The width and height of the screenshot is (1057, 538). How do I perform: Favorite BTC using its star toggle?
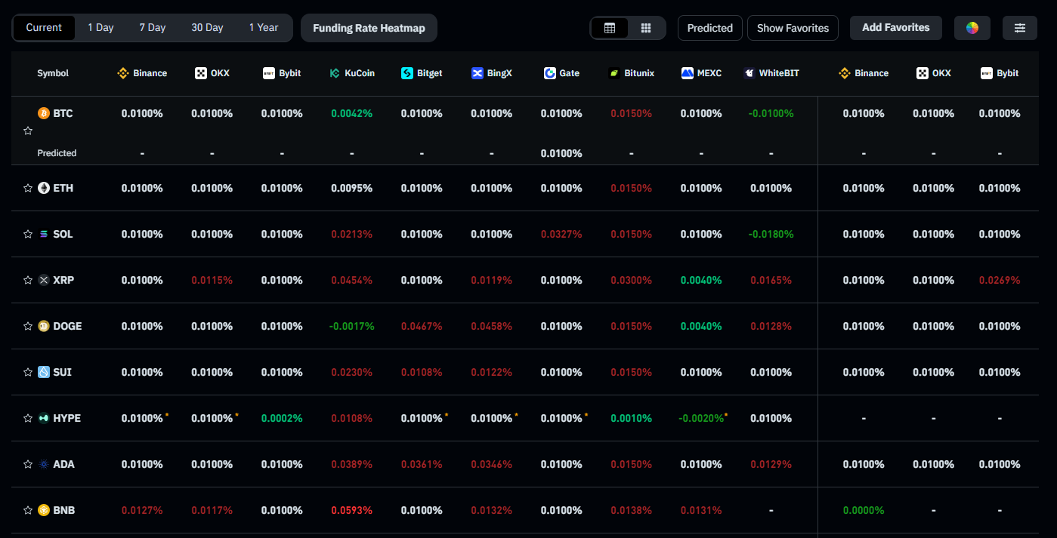coord(28,131)
